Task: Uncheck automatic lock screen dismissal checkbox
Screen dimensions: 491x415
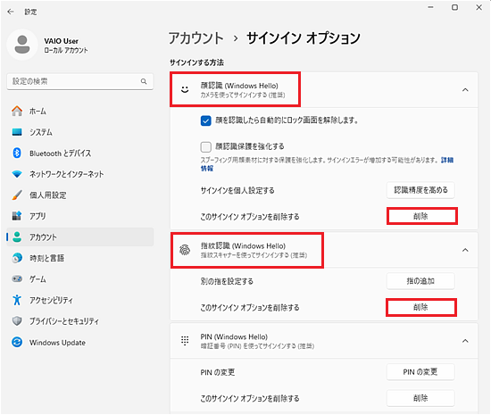Action: coord(205,120)
